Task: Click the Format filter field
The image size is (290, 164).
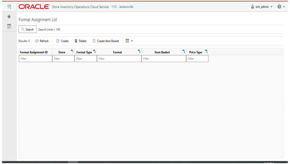Action: click(x=119, y=59)
